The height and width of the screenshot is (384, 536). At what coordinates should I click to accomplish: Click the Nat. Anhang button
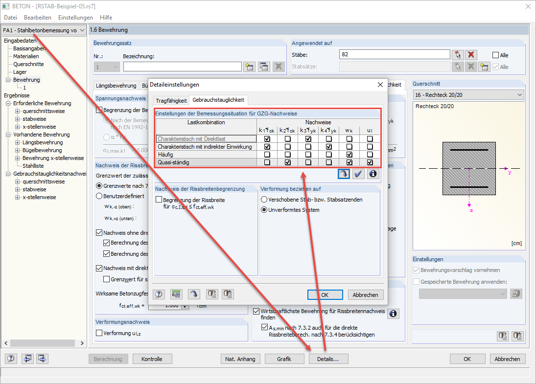[x=240, y=359]
